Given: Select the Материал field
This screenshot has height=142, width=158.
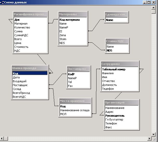Looking at the screenshot, I should click(x=31, y=24).
